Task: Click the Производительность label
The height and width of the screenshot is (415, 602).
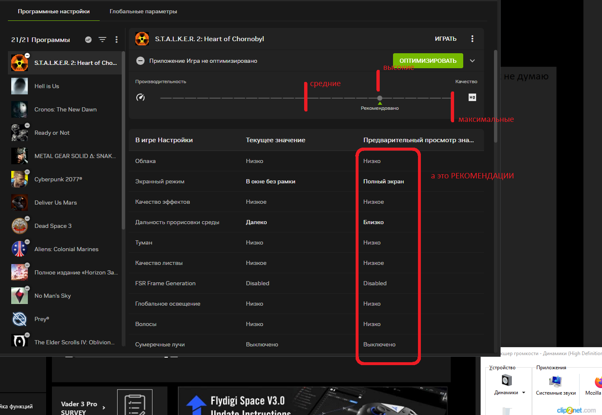Action: [x=161, y=82]
